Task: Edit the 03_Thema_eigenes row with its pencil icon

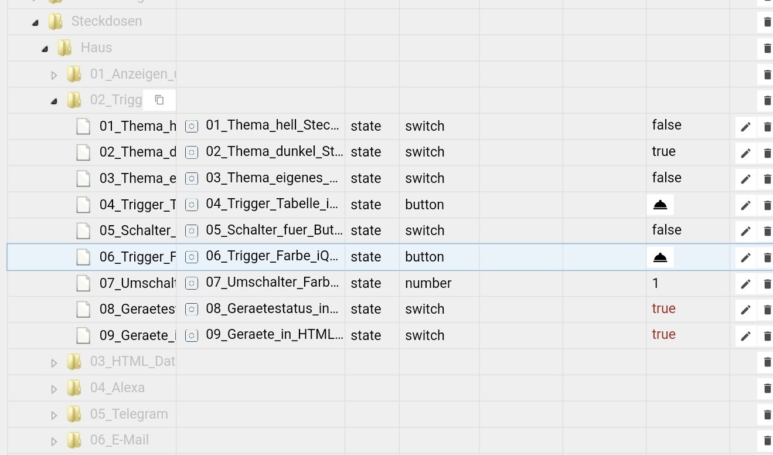Action: (x=745, y=179)
